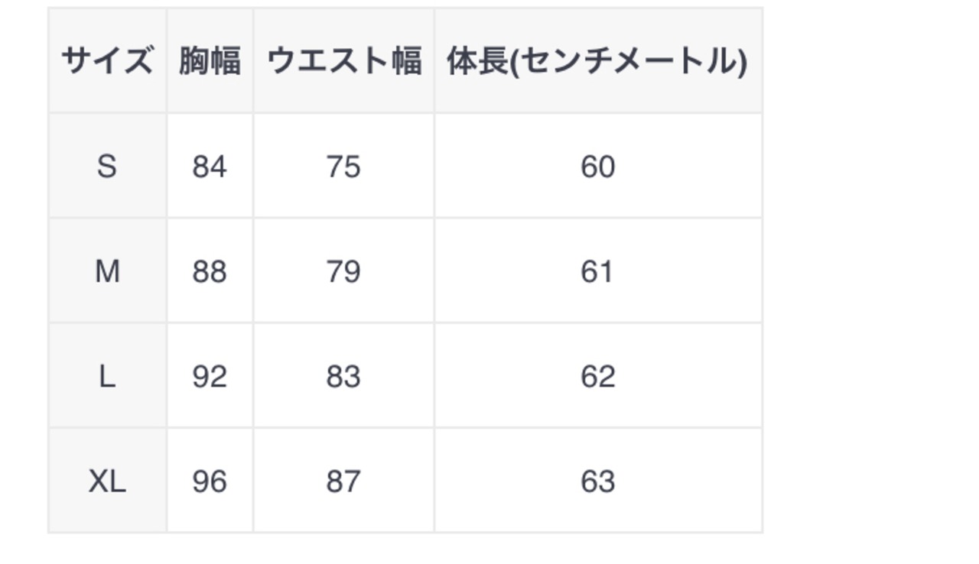Click the 体長(センチメートル) header cell

pos(597,61)
